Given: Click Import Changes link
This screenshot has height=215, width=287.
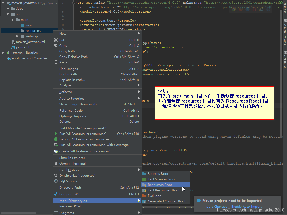Looking at the screenshot, I should 215,206.
